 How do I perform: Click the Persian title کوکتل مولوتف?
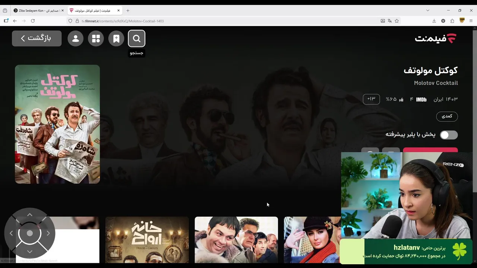(x=430, y=70)
